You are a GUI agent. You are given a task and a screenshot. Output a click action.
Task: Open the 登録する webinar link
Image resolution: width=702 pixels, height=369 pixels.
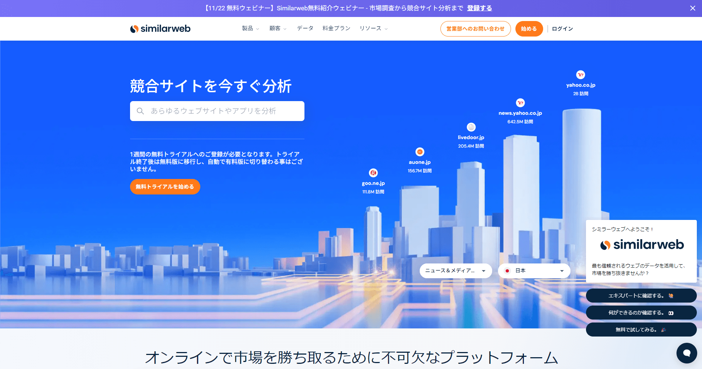[x=479, y=8]
